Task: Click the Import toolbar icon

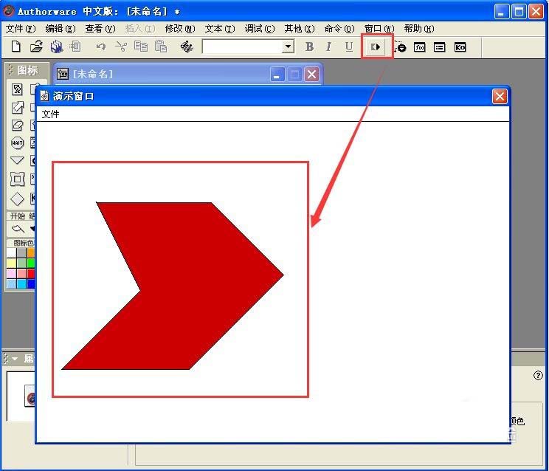Action: pos(75,47)
